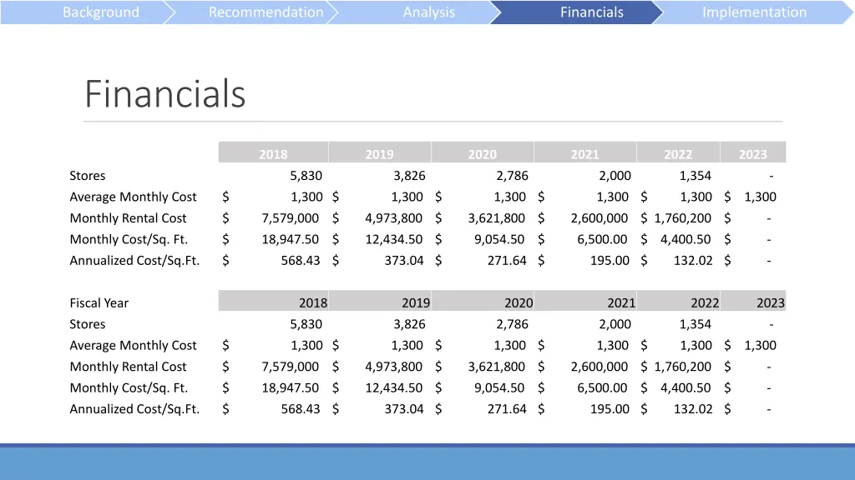
Task: Click 568.43 in the Fiscal Year table
Action: tap(301, 409)
